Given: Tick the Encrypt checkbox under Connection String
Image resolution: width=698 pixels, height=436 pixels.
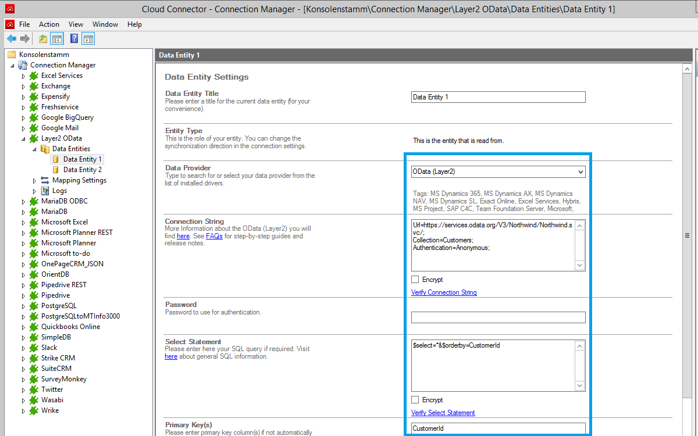Looking at the screenshot, I should pyautogui.click(x=415, y=280).
